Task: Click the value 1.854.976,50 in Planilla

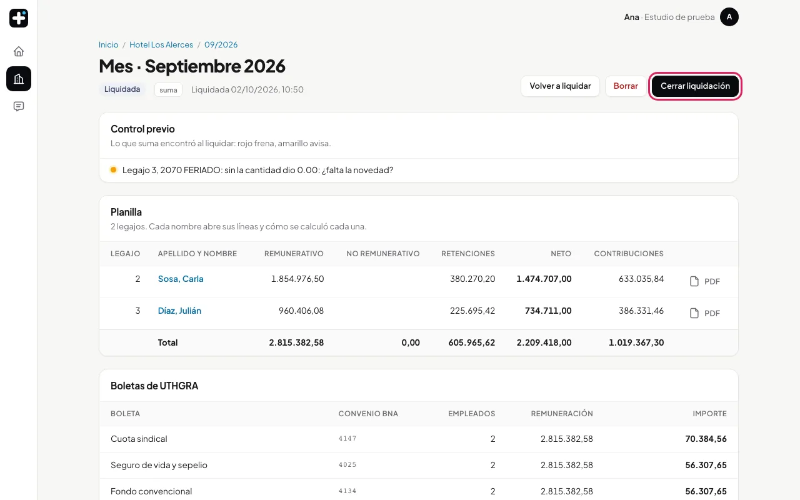Action: pos(297,279)
